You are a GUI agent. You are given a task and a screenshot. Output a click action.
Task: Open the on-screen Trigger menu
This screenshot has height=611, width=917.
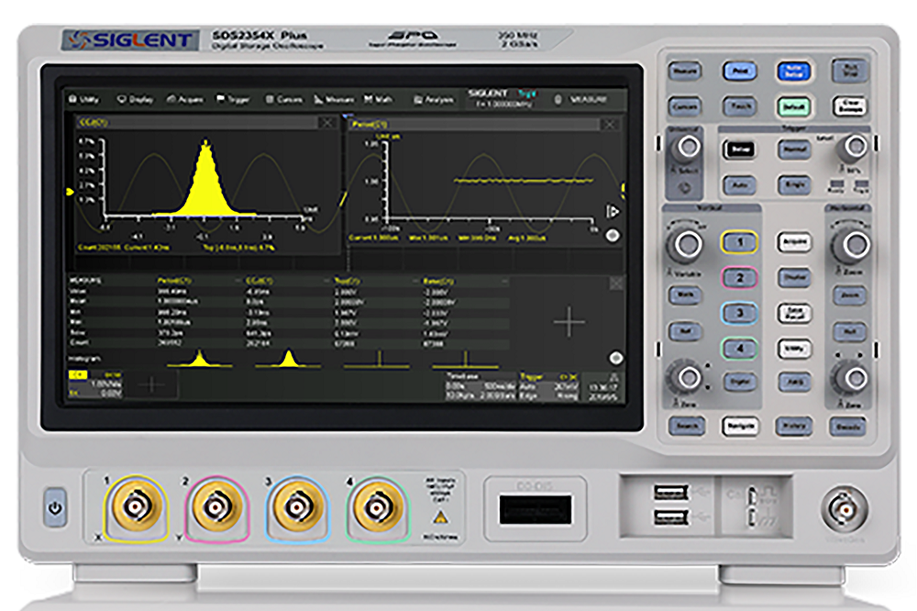pyautogui.click(x=233, y=99)
